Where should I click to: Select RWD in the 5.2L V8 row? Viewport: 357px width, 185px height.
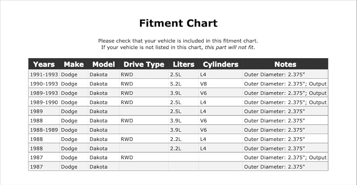[x=127, y=84]
